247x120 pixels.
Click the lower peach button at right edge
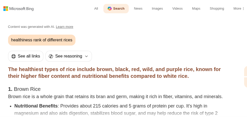[245, 82]
